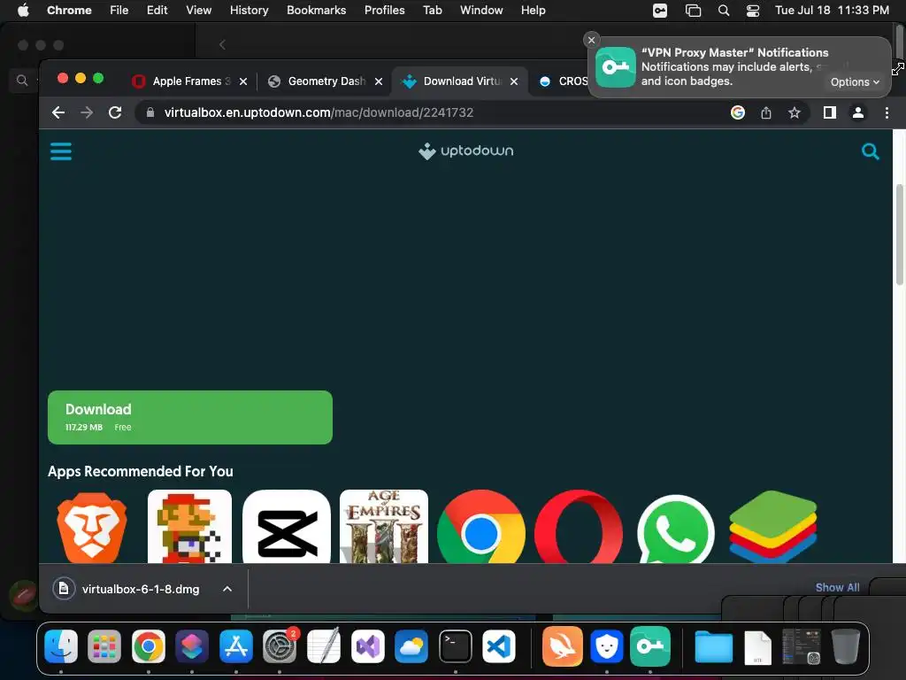Open the File menu
Image resolution: width=906 pixels, height=680 pixels.
pyautogui.click(x=119, y=11)
